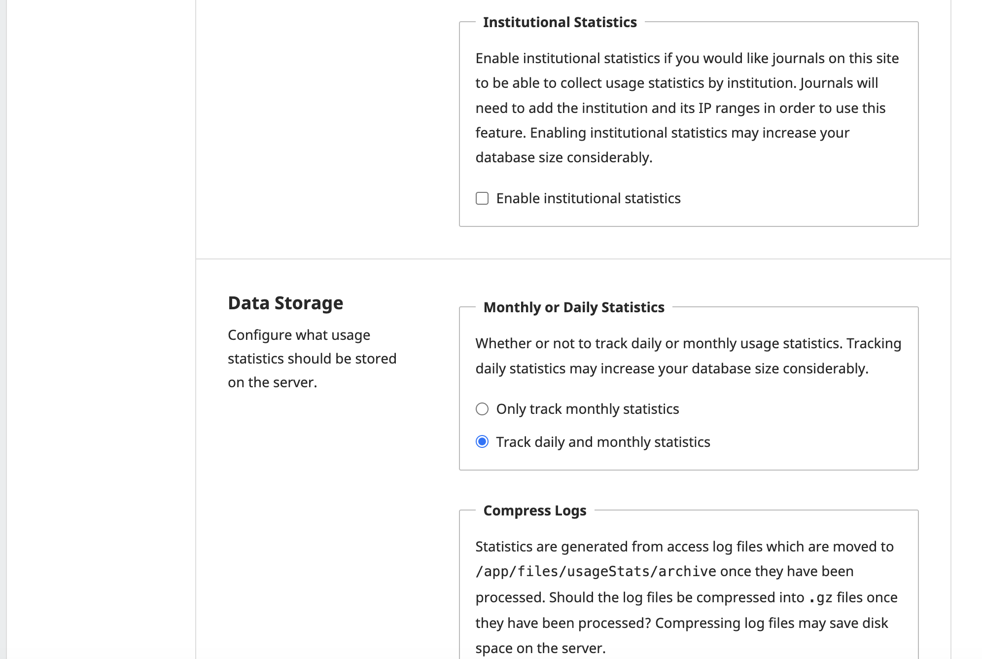This screenshot has height=659, width=982.
Task: Click the words 'on the server.' under Data Storage
Action: tap(272, 382)
